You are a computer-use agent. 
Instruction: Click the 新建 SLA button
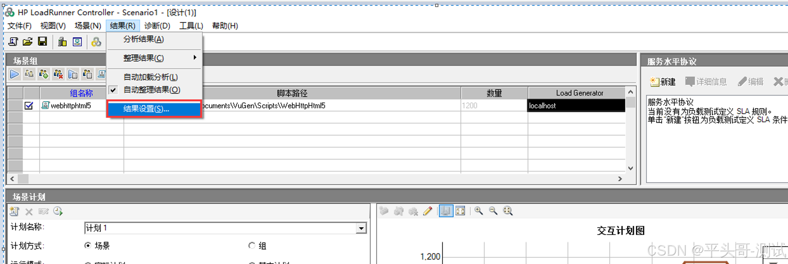tap(663, 82)
